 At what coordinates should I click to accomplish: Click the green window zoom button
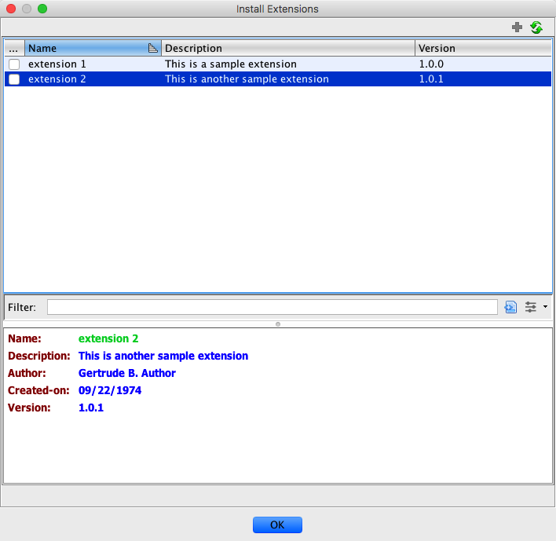coord(42,9)
